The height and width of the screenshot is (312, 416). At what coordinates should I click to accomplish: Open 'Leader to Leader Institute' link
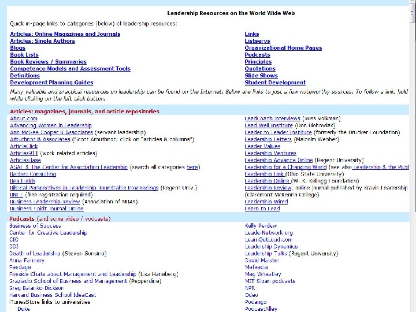click(278, 132)
